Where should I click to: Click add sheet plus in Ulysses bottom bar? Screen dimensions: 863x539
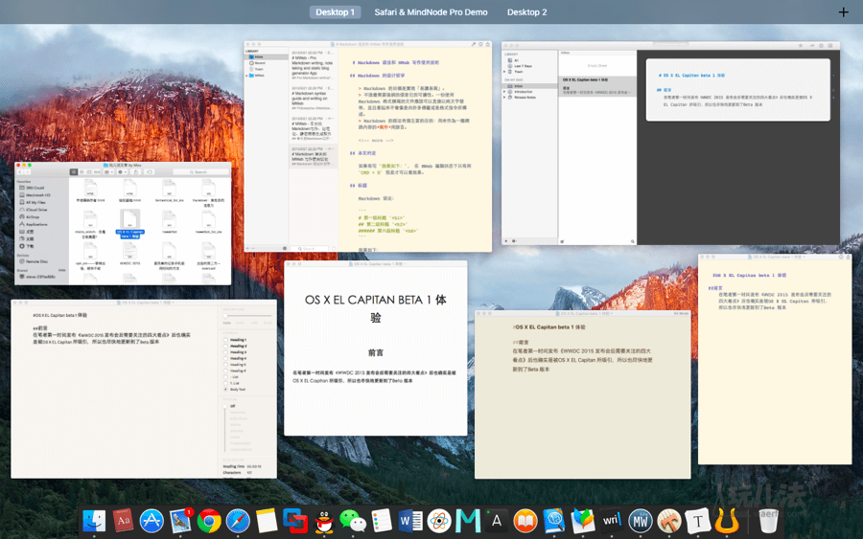[506, 240]
